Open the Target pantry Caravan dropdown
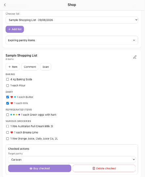Screen dimensions: 145x177 [72, 160]
